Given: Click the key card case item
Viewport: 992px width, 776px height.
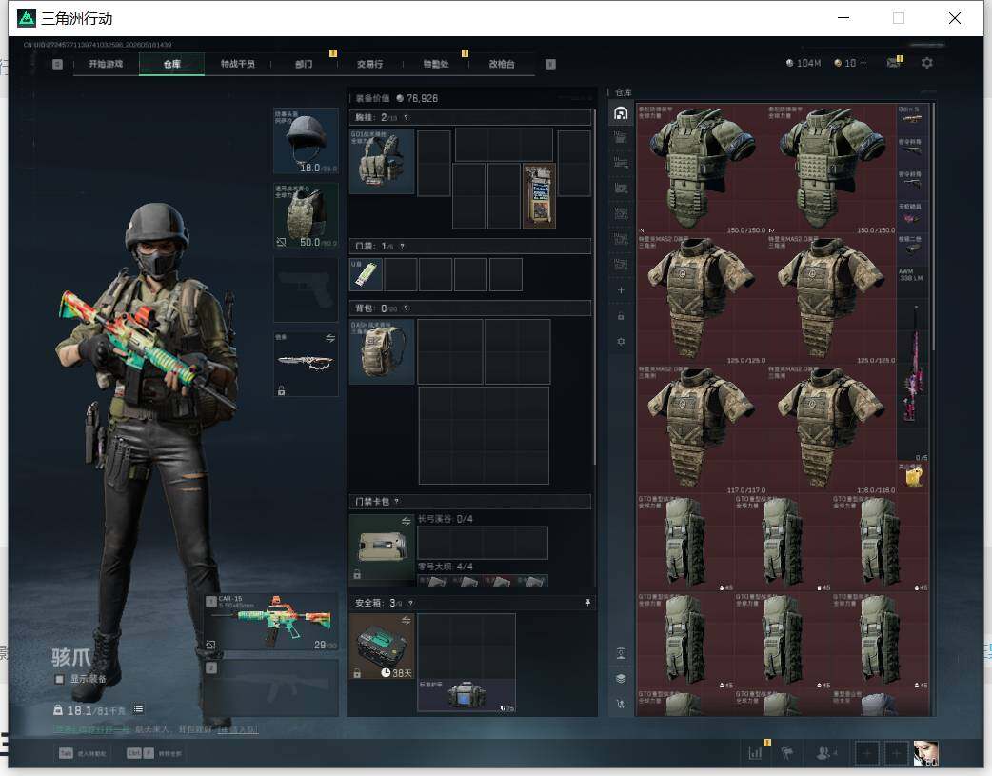Looking at the screenshot, I should 382,548.
